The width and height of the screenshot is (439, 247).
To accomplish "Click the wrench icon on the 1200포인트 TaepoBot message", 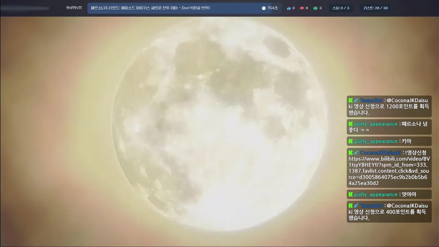I will pos(356,100).
